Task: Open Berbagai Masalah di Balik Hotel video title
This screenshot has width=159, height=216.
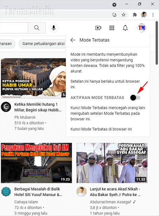Action: [38, 191]
